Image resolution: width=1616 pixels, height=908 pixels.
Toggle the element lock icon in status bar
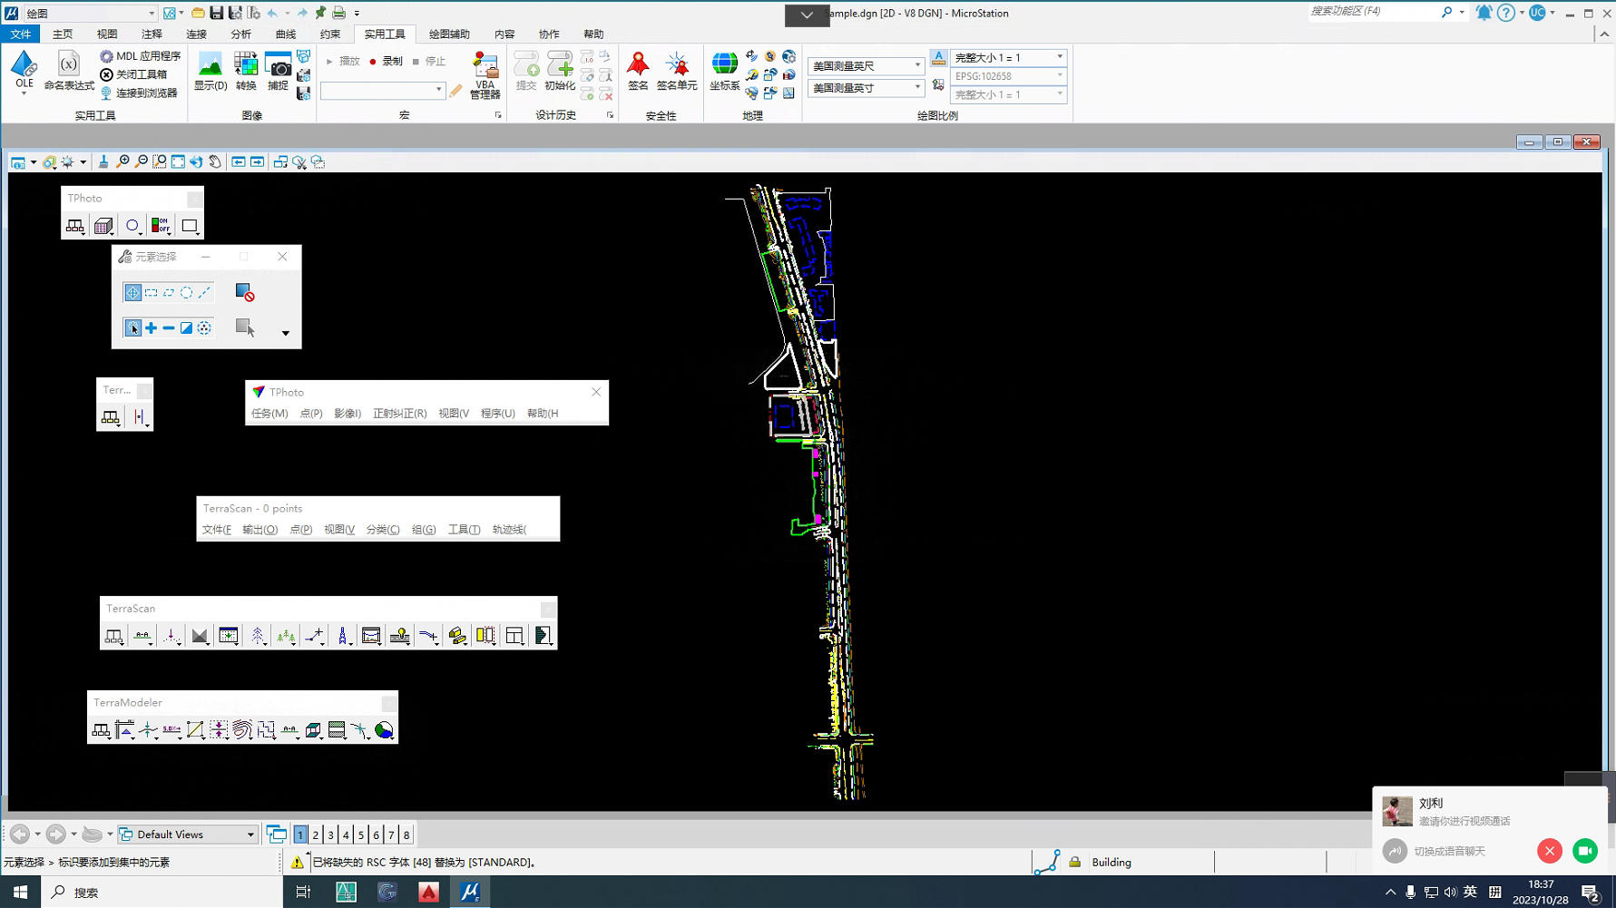[x=1074, y=862]
